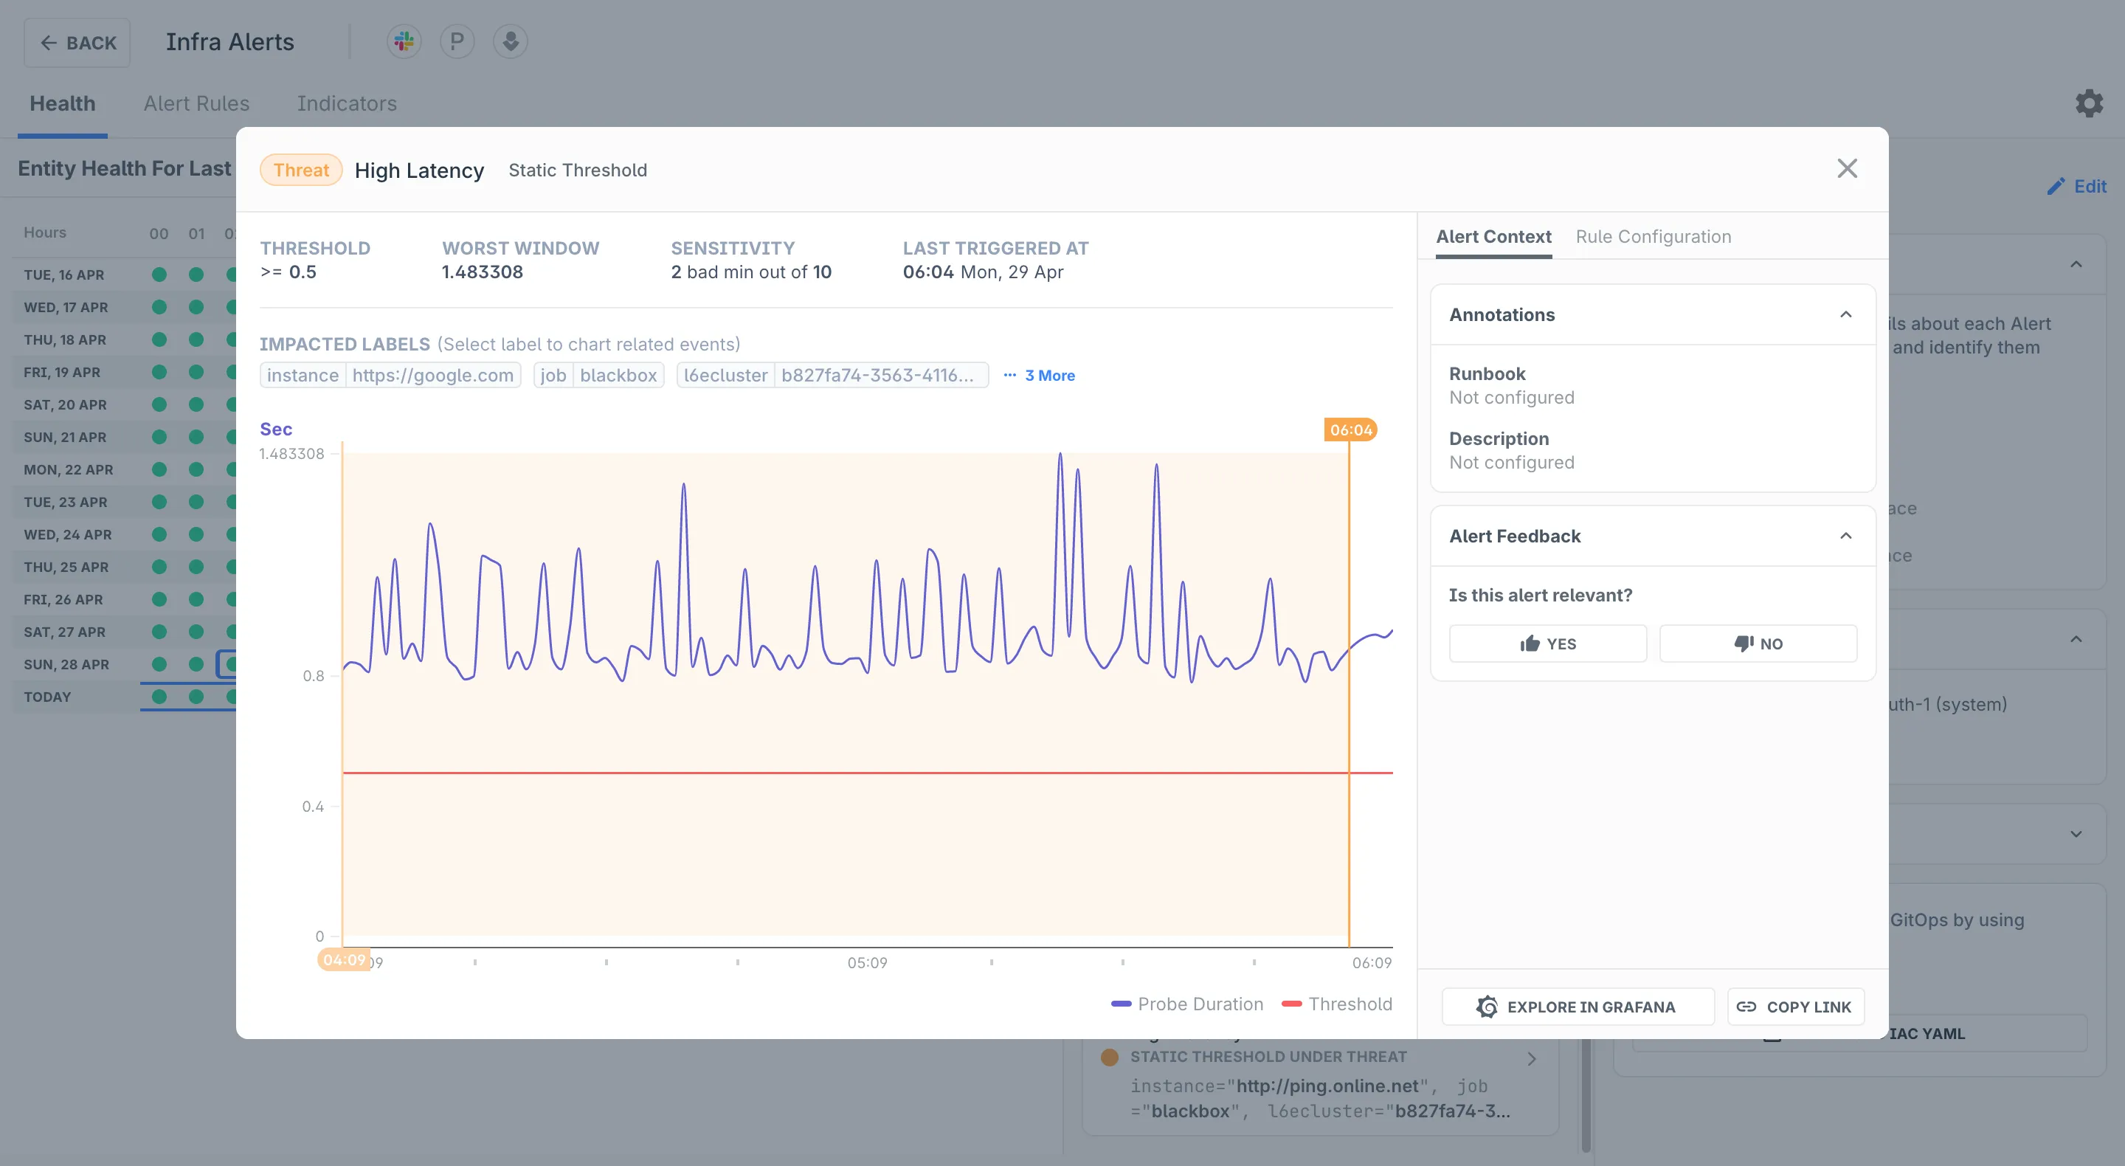Collapse the second background panel chevron
The width and height of the screenshot is (2125, 1166).
click(x=2076, y=640)
